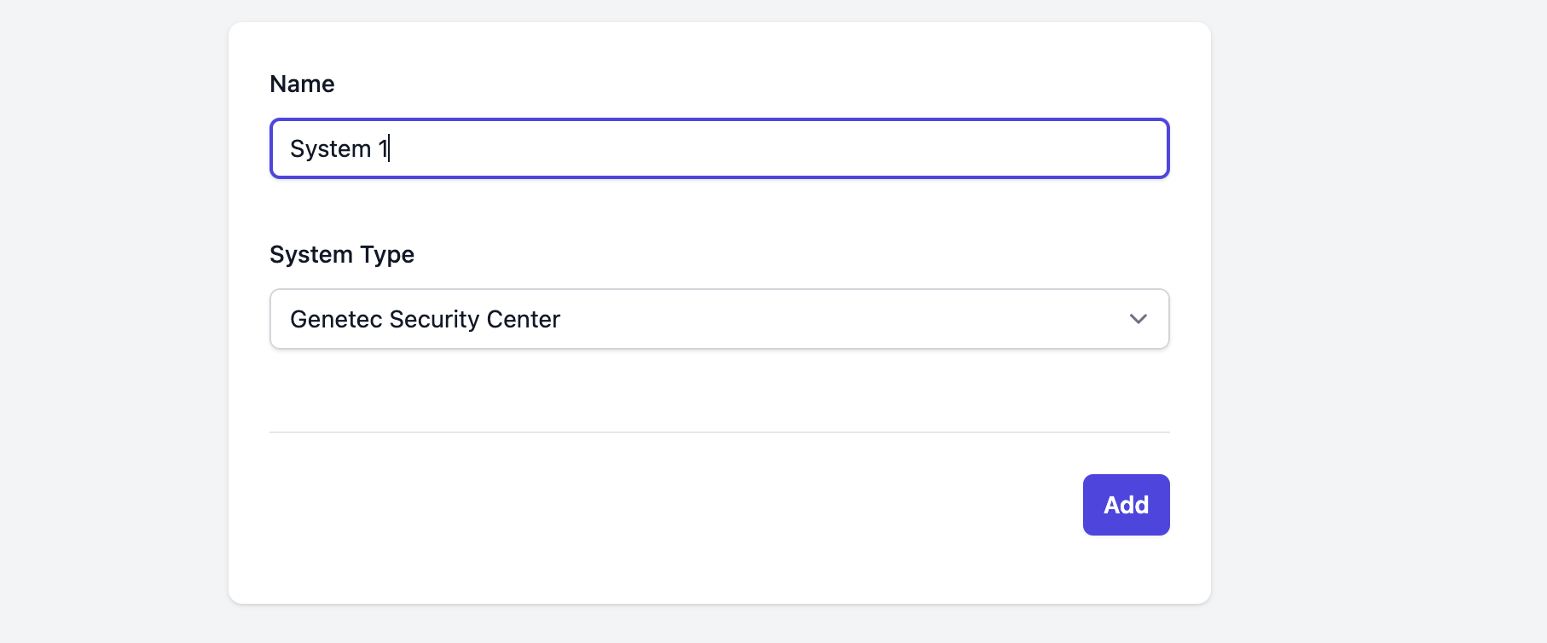The width and height of the screenshot is (1547, 643).
Task: Select the chevron beside Genetec Security Center
Action: [1138, 319]
